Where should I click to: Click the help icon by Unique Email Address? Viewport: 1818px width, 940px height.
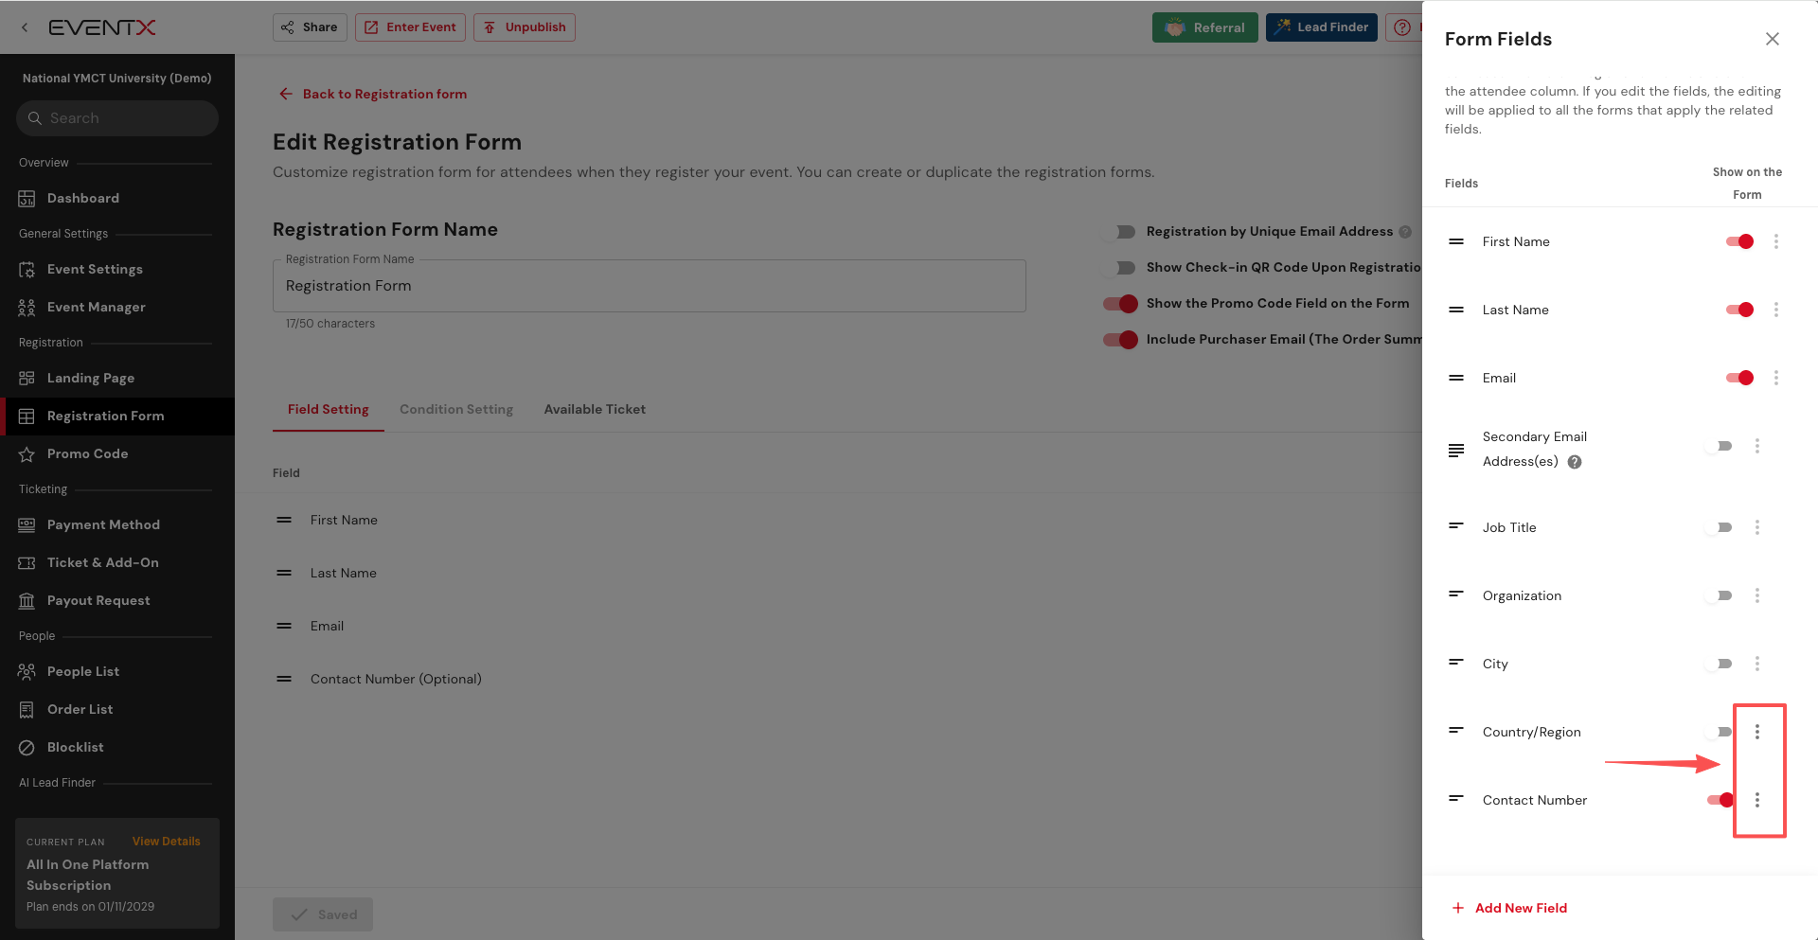click(x=1405, y=232)
